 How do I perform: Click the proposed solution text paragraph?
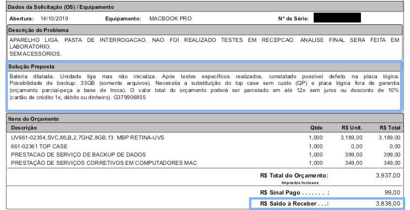pyautogui.click(x=204, y=87)
